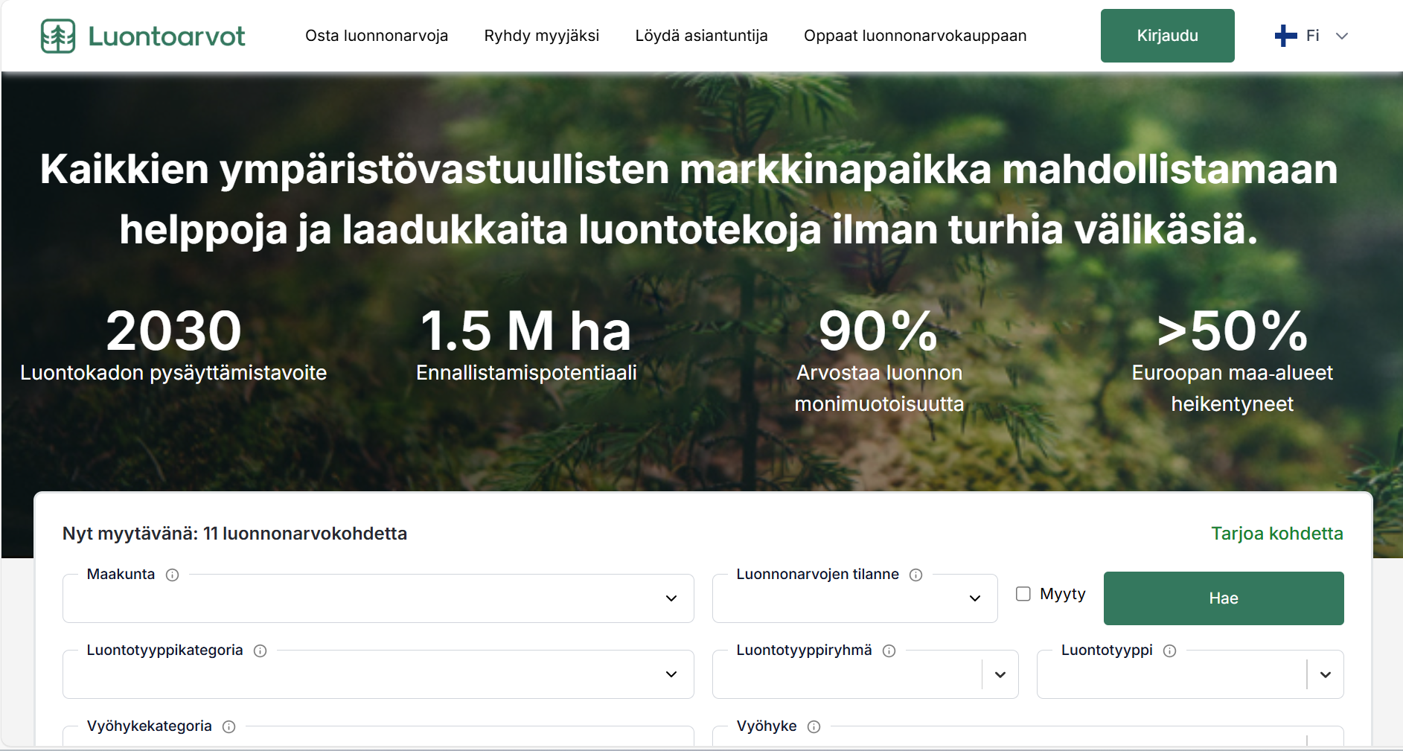Viewport: 1403px width, 751px height.
Task: Open the Fi language selector chevron
Action: [x=1341, y=36]
